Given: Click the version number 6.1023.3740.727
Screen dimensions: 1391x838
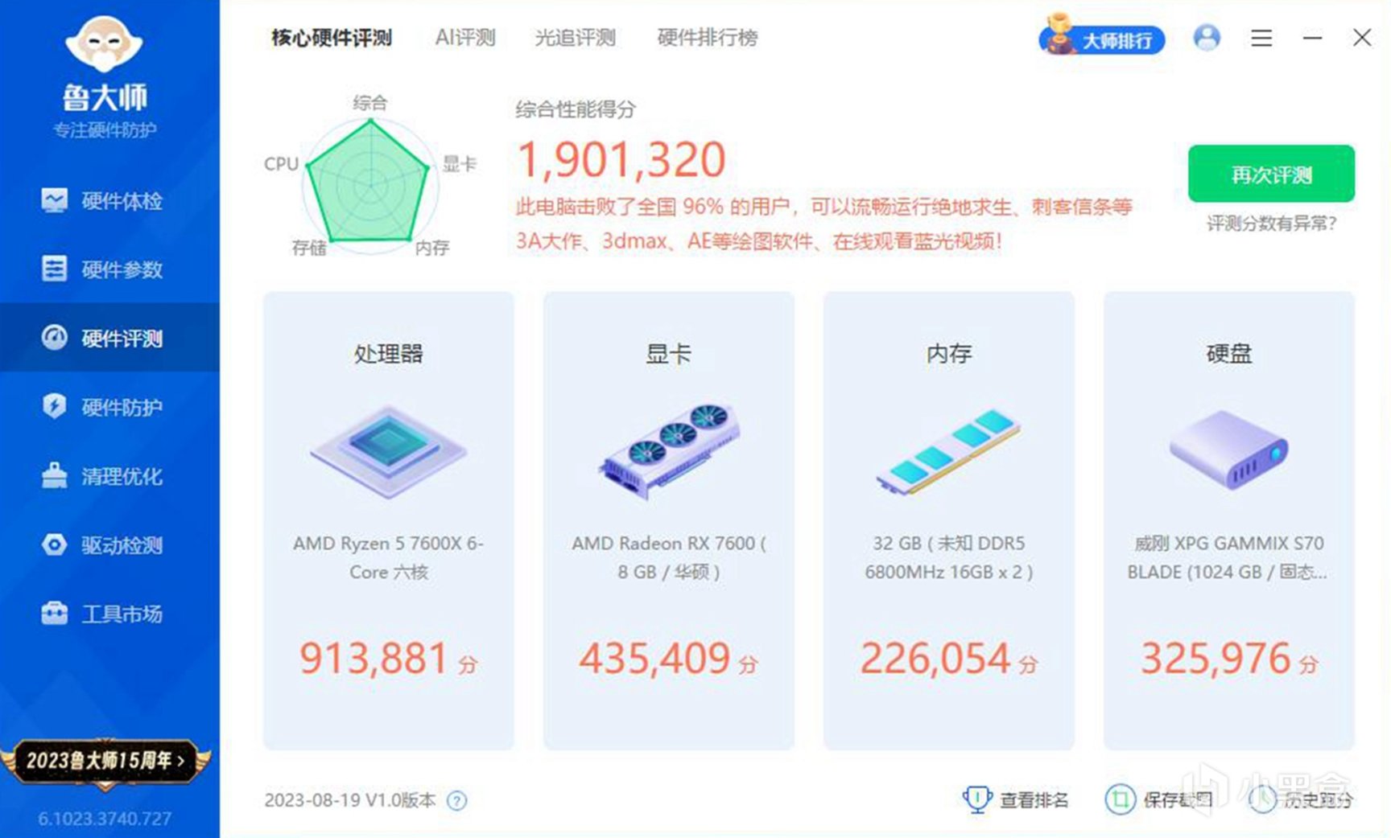Looking at the screenshot, I should pyautogui.click(x=105, y=819).
